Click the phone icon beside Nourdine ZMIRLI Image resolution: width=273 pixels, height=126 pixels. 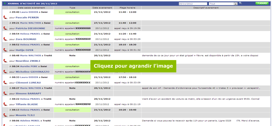[5, 61]
